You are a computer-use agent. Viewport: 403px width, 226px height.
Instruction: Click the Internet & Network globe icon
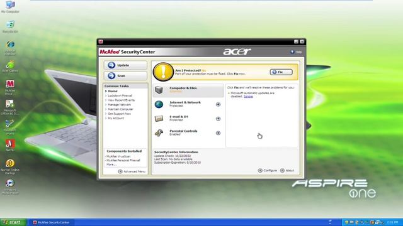(159, 104)
